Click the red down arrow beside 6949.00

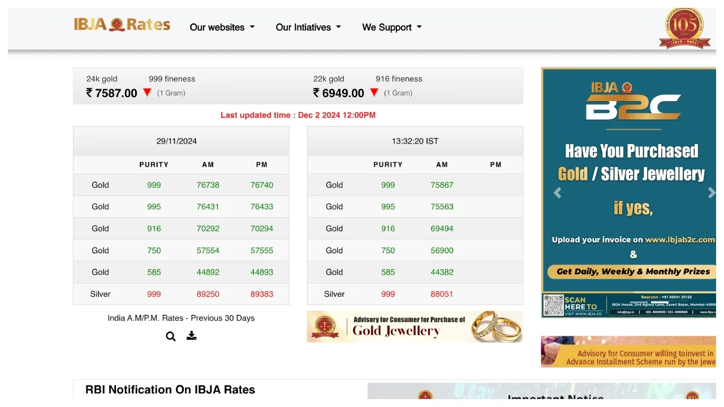374,93
